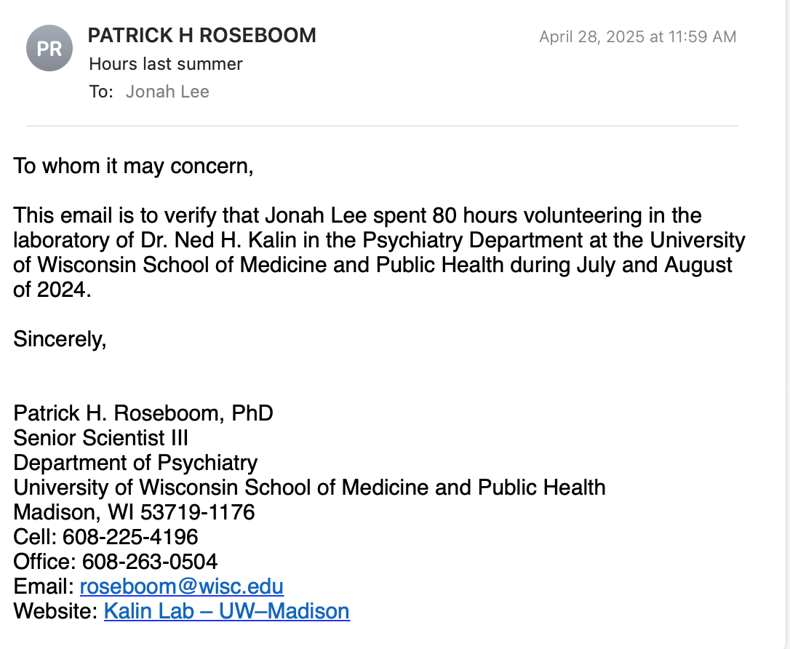Viewport: 790px width, 649px height.
Task: Click sender name PATRICK H ROSEBOOM
Action: pyautogui.click(x=202, y=36)
